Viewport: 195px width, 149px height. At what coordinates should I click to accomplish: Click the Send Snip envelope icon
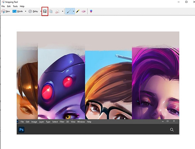pos(57,11)
